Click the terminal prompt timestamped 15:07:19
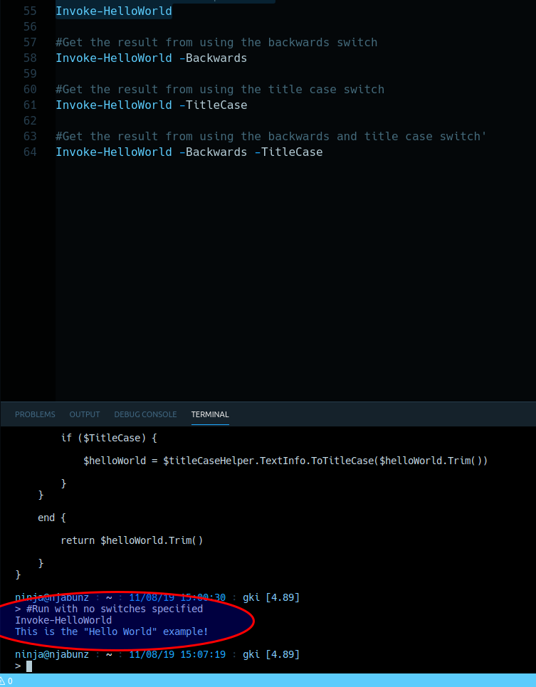The height and width of the screenshot is (687, 536). click(157, 654)
